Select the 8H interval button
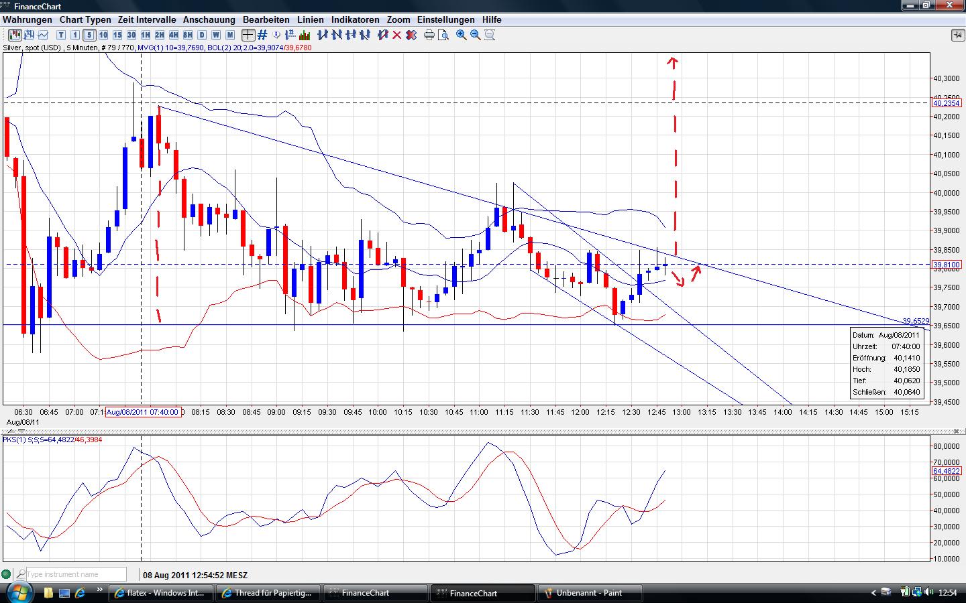Screen dimensions: 966x603 [188, 35]
